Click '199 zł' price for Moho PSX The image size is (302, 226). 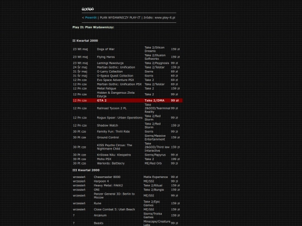pos(175,159)
